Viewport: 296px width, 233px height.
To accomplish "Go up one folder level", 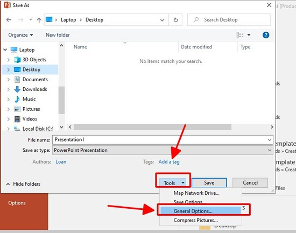I will coord(39,20).
